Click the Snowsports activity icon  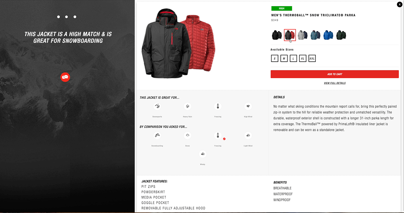point(157,106)
